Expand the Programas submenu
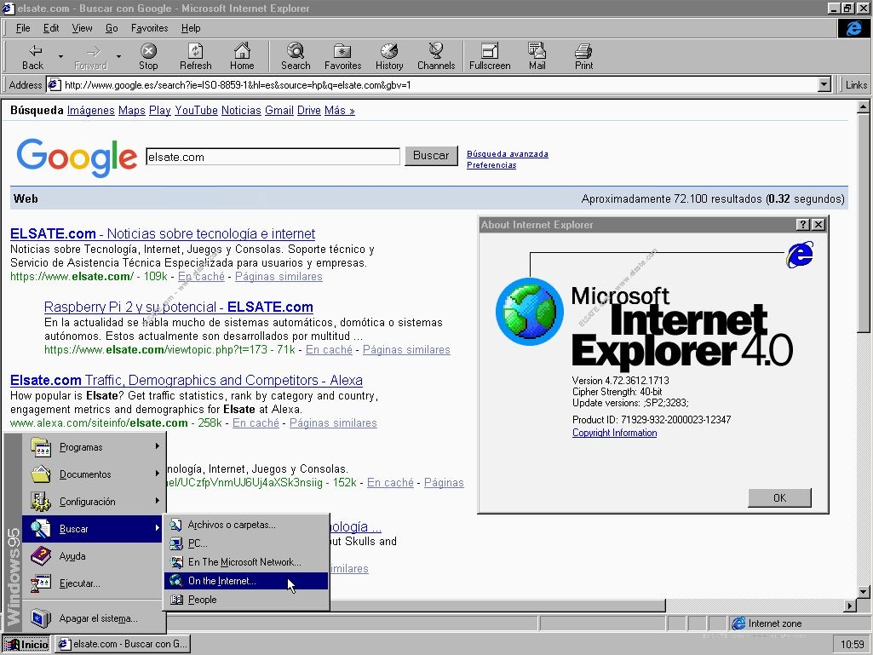Image resolution: width=873 pixels, height=655 pixels. 94,447
